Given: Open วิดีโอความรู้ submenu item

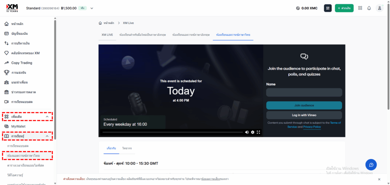Looking at the screenshot, I should pos(15,175).
